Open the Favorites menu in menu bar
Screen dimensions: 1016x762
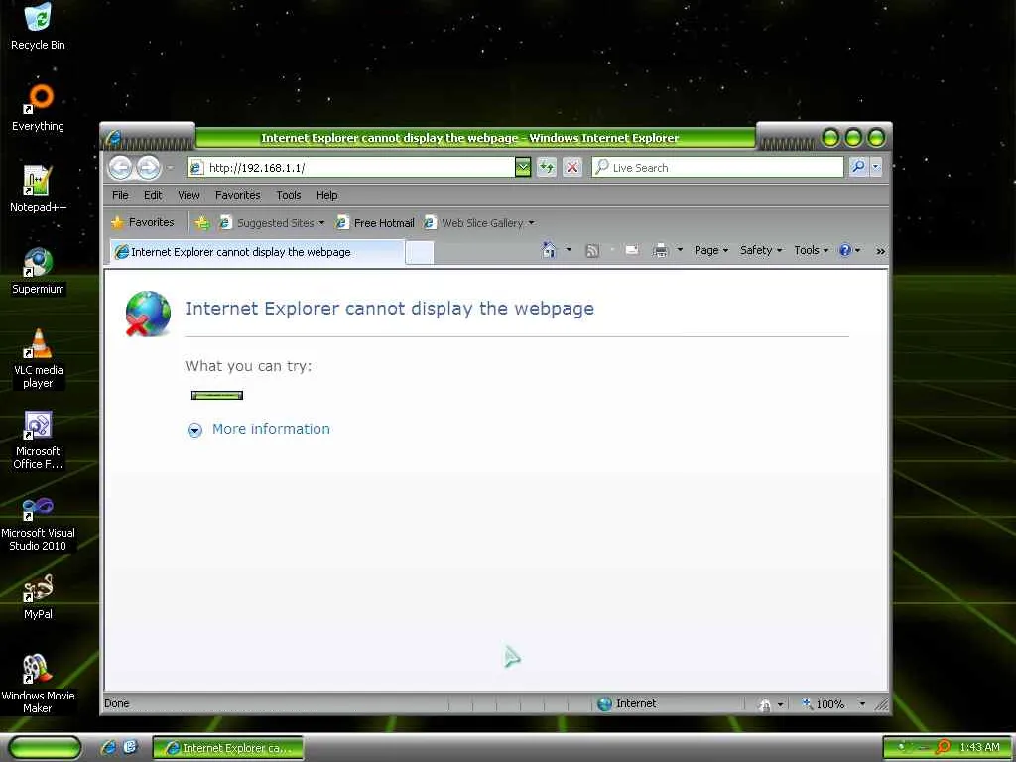coord(238,195)
